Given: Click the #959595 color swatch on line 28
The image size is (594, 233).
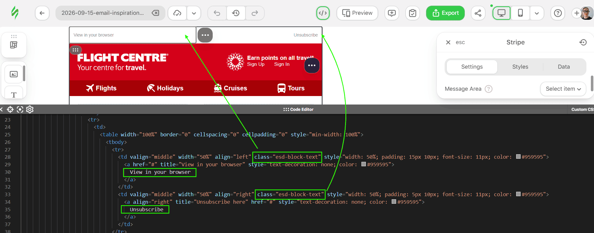Looking at the screenshot, I should 518,157.
